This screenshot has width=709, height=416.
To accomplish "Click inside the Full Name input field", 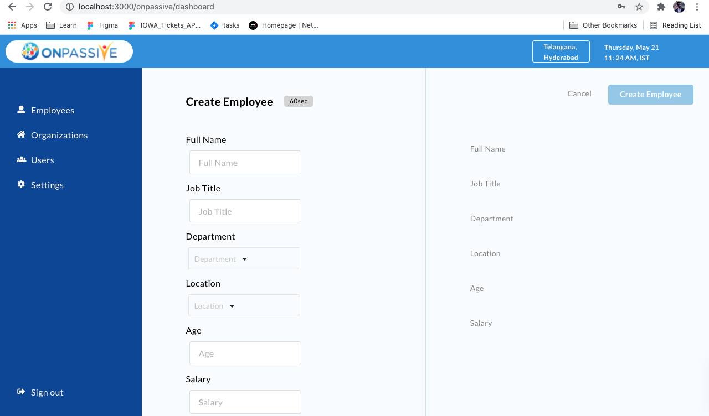I will [x=245, y=162].
